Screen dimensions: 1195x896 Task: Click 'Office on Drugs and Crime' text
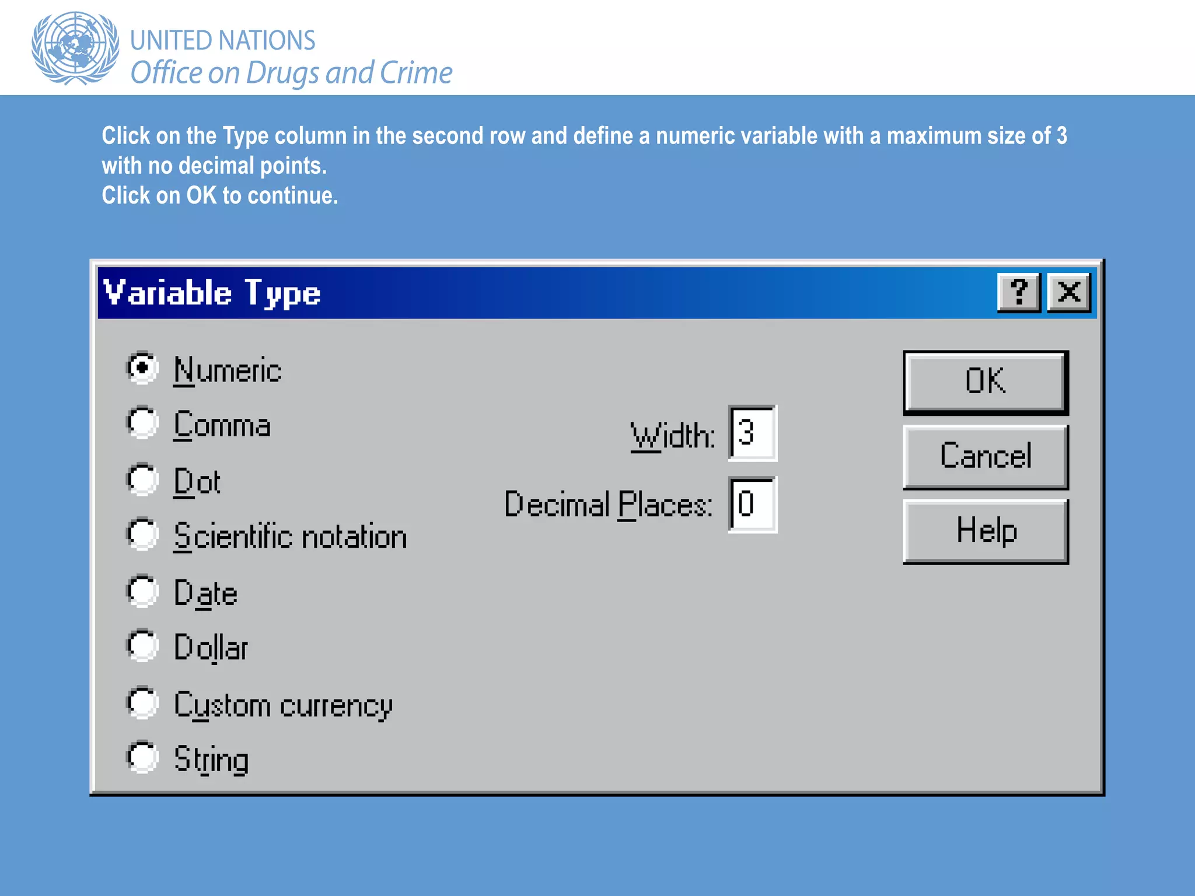tap(291, 73)
